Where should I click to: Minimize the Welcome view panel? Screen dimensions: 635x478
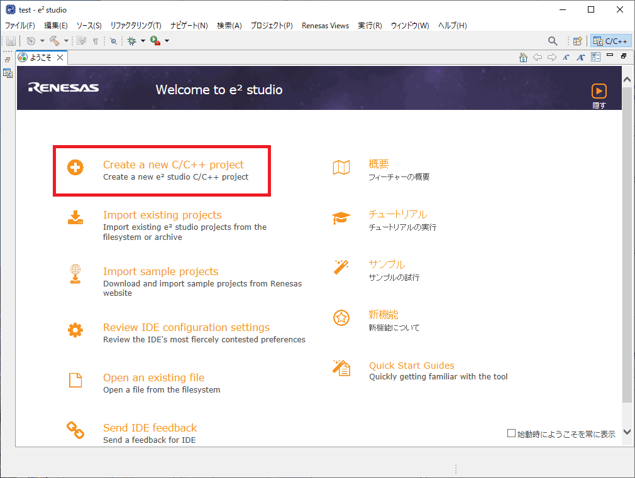pos(610,55)
